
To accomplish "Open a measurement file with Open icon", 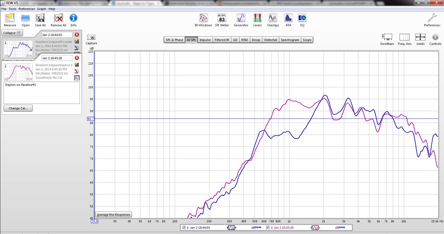I will tap(26, 18).
